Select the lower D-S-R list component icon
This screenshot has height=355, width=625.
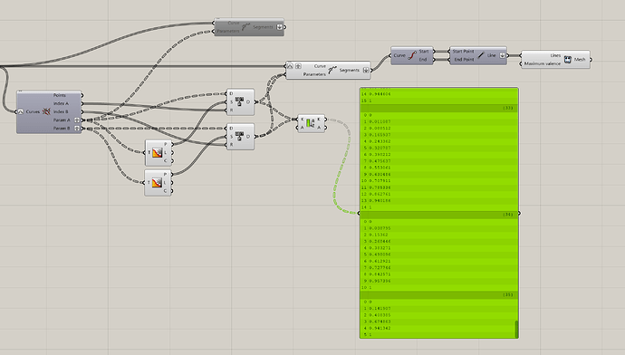point(239,136)
